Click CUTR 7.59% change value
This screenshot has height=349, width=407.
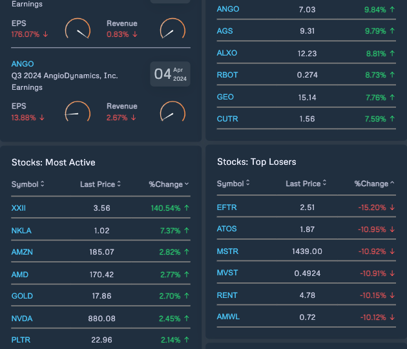[380, 119]
